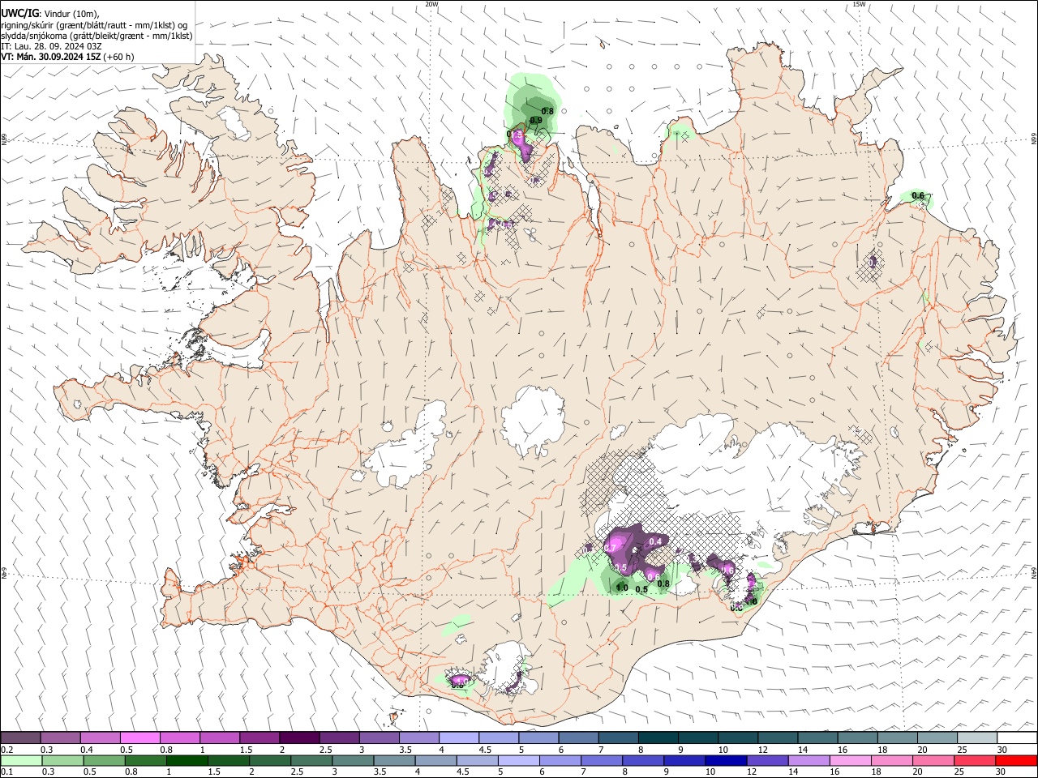Click the bright red 30 swatch in the rain legend

tap(1017, 761)
